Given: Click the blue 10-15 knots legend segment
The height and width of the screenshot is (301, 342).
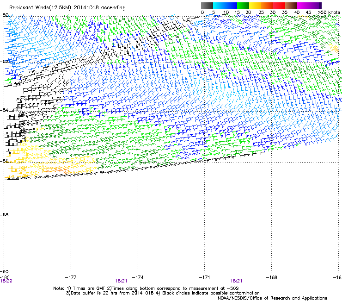Looking at the screenshot, I should tap(231, 6).
